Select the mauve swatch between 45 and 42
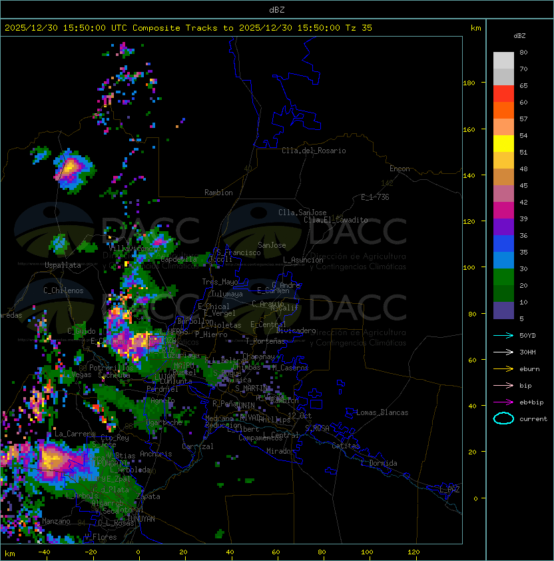The width and height of the screenshot is (554, 561). 503,194
